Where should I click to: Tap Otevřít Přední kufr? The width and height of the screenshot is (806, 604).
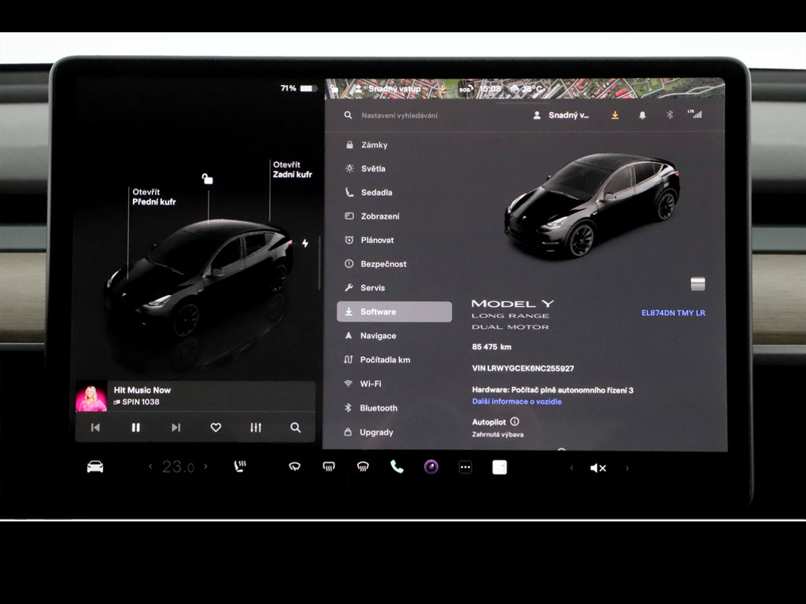(x=153, y=197)
